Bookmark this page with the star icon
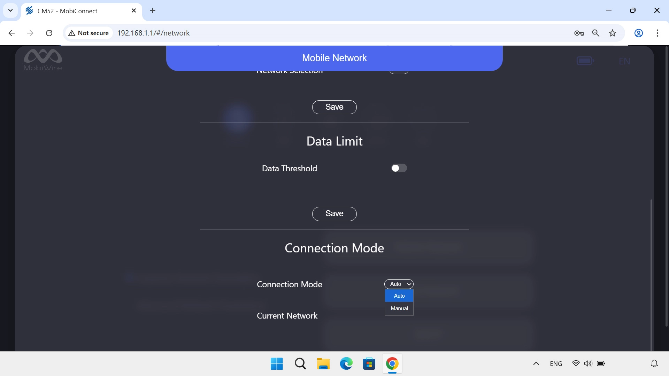This screenshot has width=669, height=376. point(613,33)
